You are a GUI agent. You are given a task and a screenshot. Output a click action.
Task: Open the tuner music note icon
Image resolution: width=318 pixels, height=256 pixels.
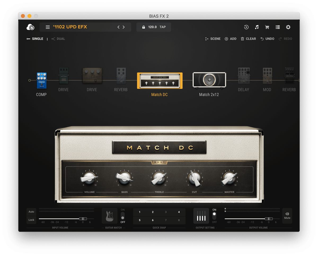[x=257, y=27]
